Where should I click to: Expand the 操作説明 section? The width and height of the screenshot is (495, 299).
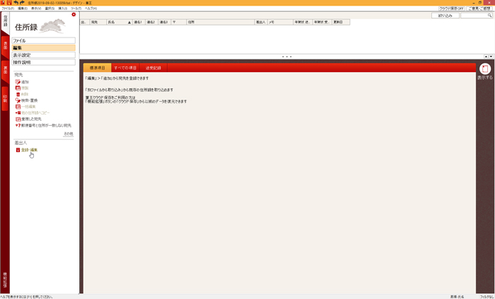pyautogui.click(x=43, y=62)
